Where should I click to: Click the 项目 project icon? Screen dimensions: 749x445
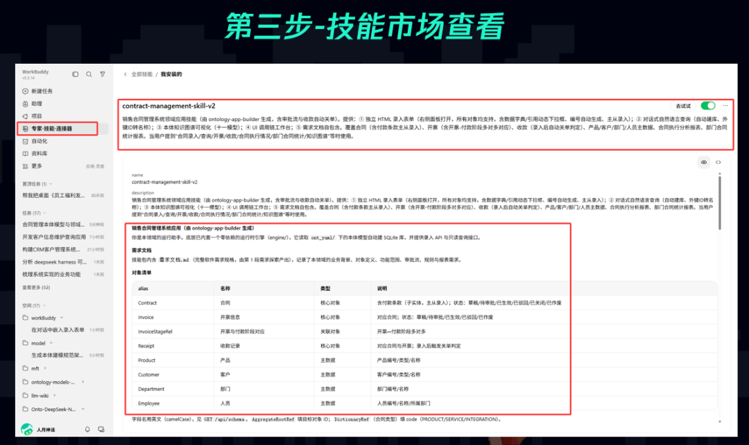click(x=26, y=116)
